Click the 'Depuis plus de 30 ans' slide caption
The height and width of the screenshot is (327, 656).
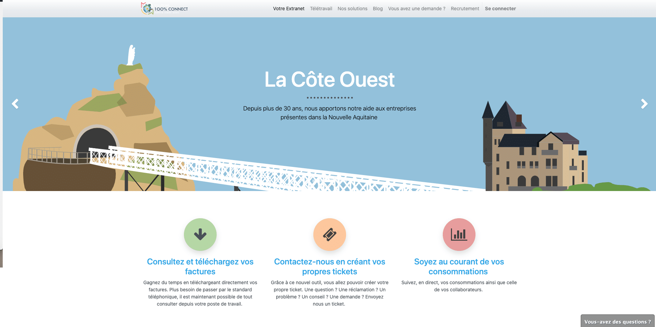[329, 113]
